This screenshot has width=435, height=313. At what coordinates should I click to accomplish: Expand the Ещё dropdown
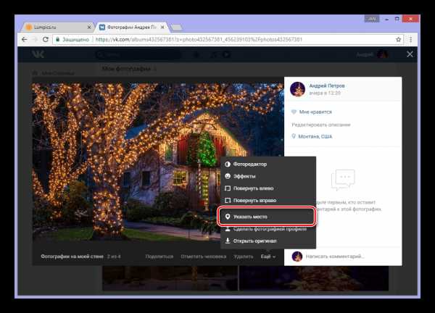(268, 256)
